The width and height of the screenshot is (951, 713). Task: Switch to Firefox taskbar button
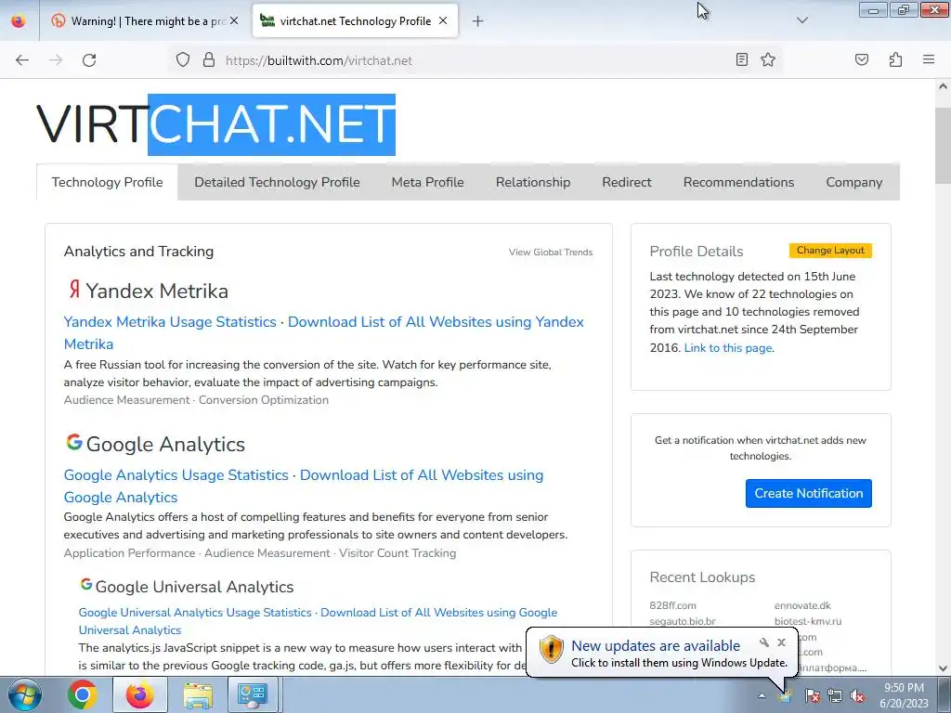pyautogui.click(x=139, y=694)
